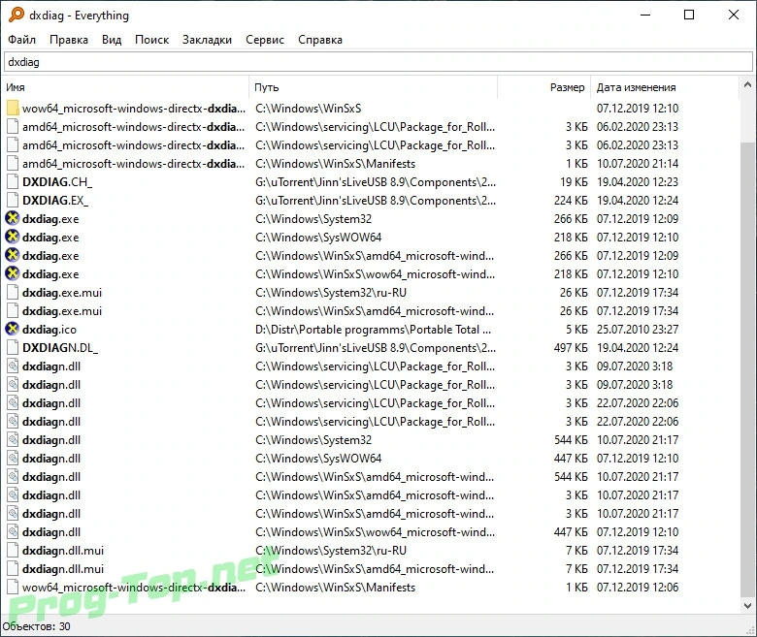Click size 224 КБ of DXDIAG.EX_
This screenshot has width=757, height=637.
(x=571, y=200)
